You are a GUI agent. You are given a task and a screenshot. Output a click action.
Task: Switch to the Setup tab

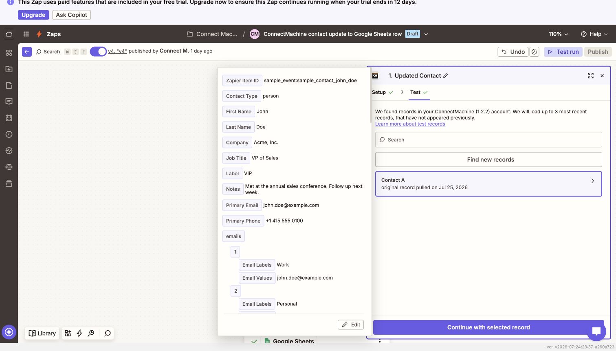tap(382, 92)
